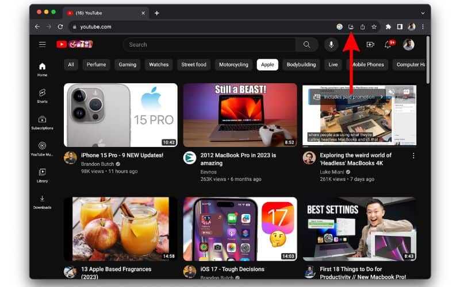Image resolution: width=460 pixels, height=287 pixels.
Task: Click the search magnifier button
Action: (x=307, y=44)
